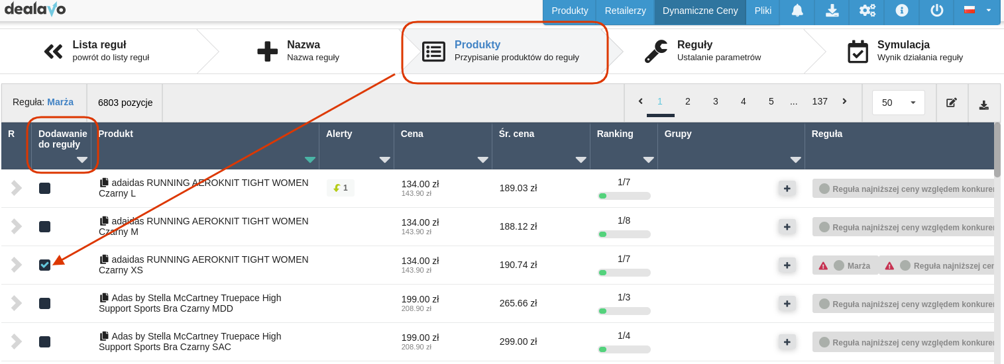Click copy icon beside AEROKNIT Czarny L name
Viewport: 1004px width, 364px height.
coord(104,183)
